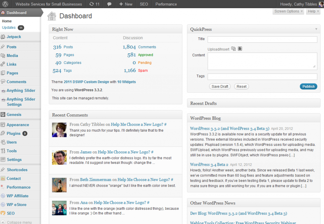
Task: Click the Tools icon in sidebar
Action: coord(3,151)
